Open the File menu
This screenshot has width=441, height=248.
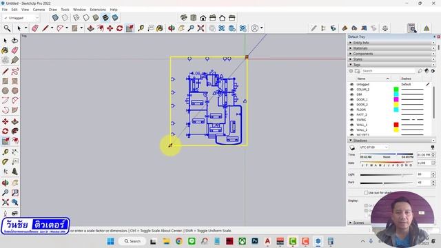coord(5,10)
